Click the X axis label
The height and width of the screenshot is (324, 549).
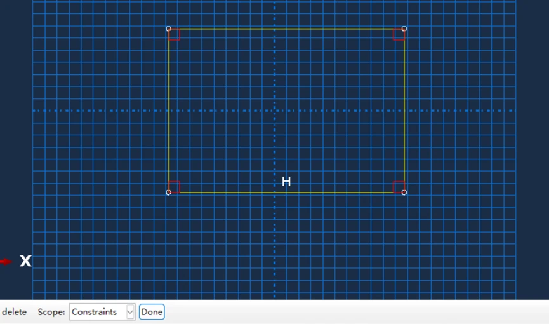tap(25, 260)
